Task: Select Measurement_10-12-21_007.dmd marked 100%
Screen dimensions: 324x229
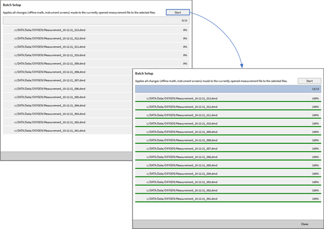Action: [x=182, y=148]
